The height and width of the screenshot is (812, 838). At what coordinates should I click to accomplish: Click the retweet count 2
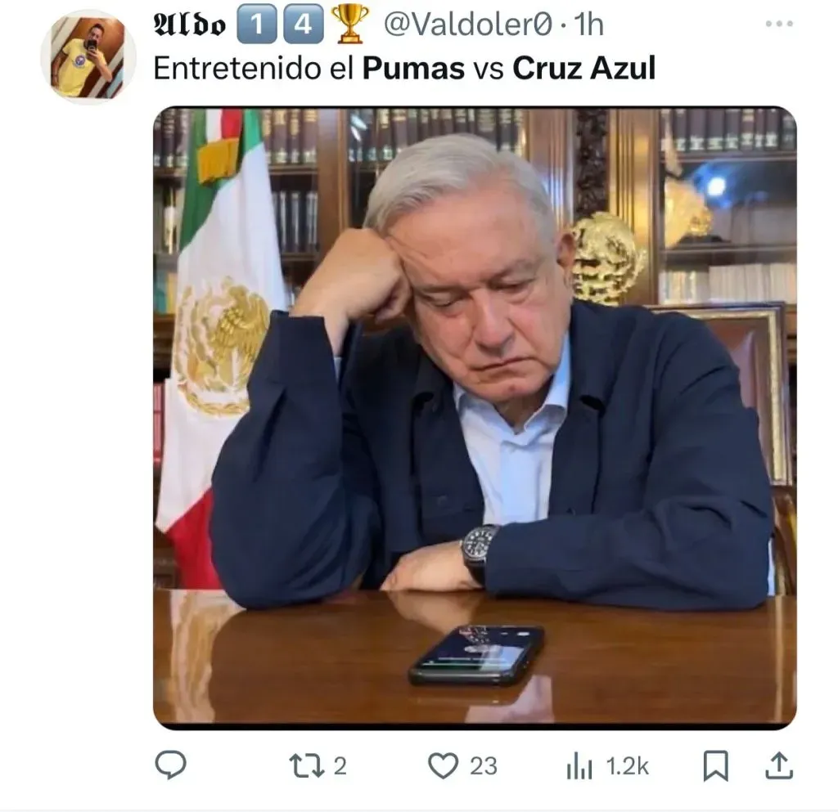click(340, 766)
